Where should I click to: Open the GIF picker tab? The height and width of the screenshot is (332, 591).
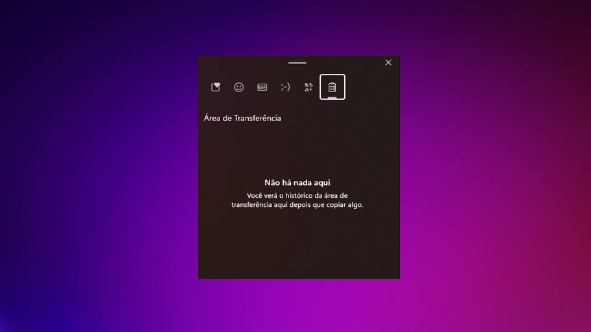[x=262, y=87]
